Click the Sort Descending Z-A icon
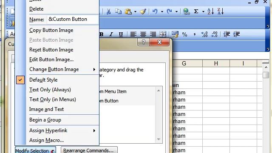Screen dimensions: 272x153 220,11
